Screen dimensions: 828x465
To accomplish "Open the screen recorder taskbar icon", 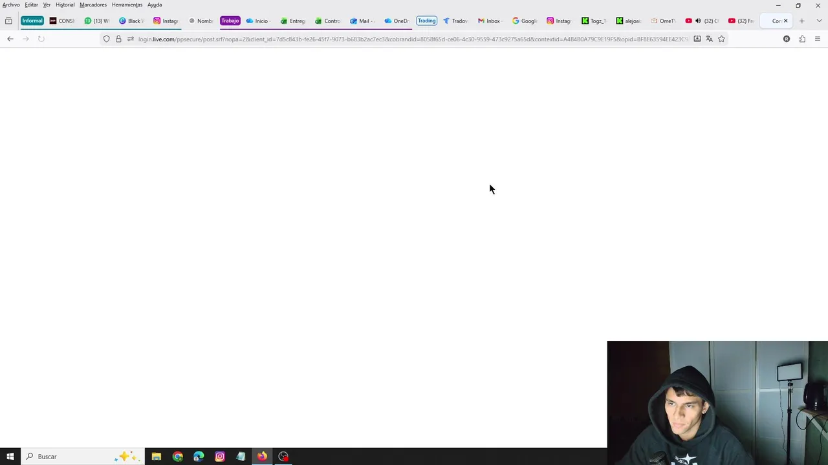I will 283,457.
